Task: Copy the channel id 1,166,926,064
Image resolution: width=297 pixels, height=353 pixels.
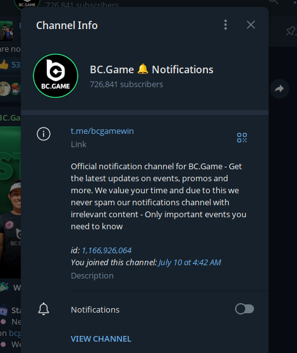Action: [x=107, y=250]
